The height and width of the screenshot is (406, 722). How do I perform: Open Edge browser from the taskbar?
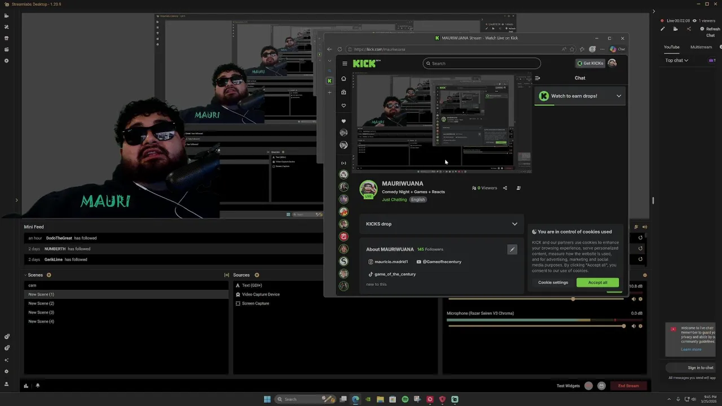pos(355,399)
